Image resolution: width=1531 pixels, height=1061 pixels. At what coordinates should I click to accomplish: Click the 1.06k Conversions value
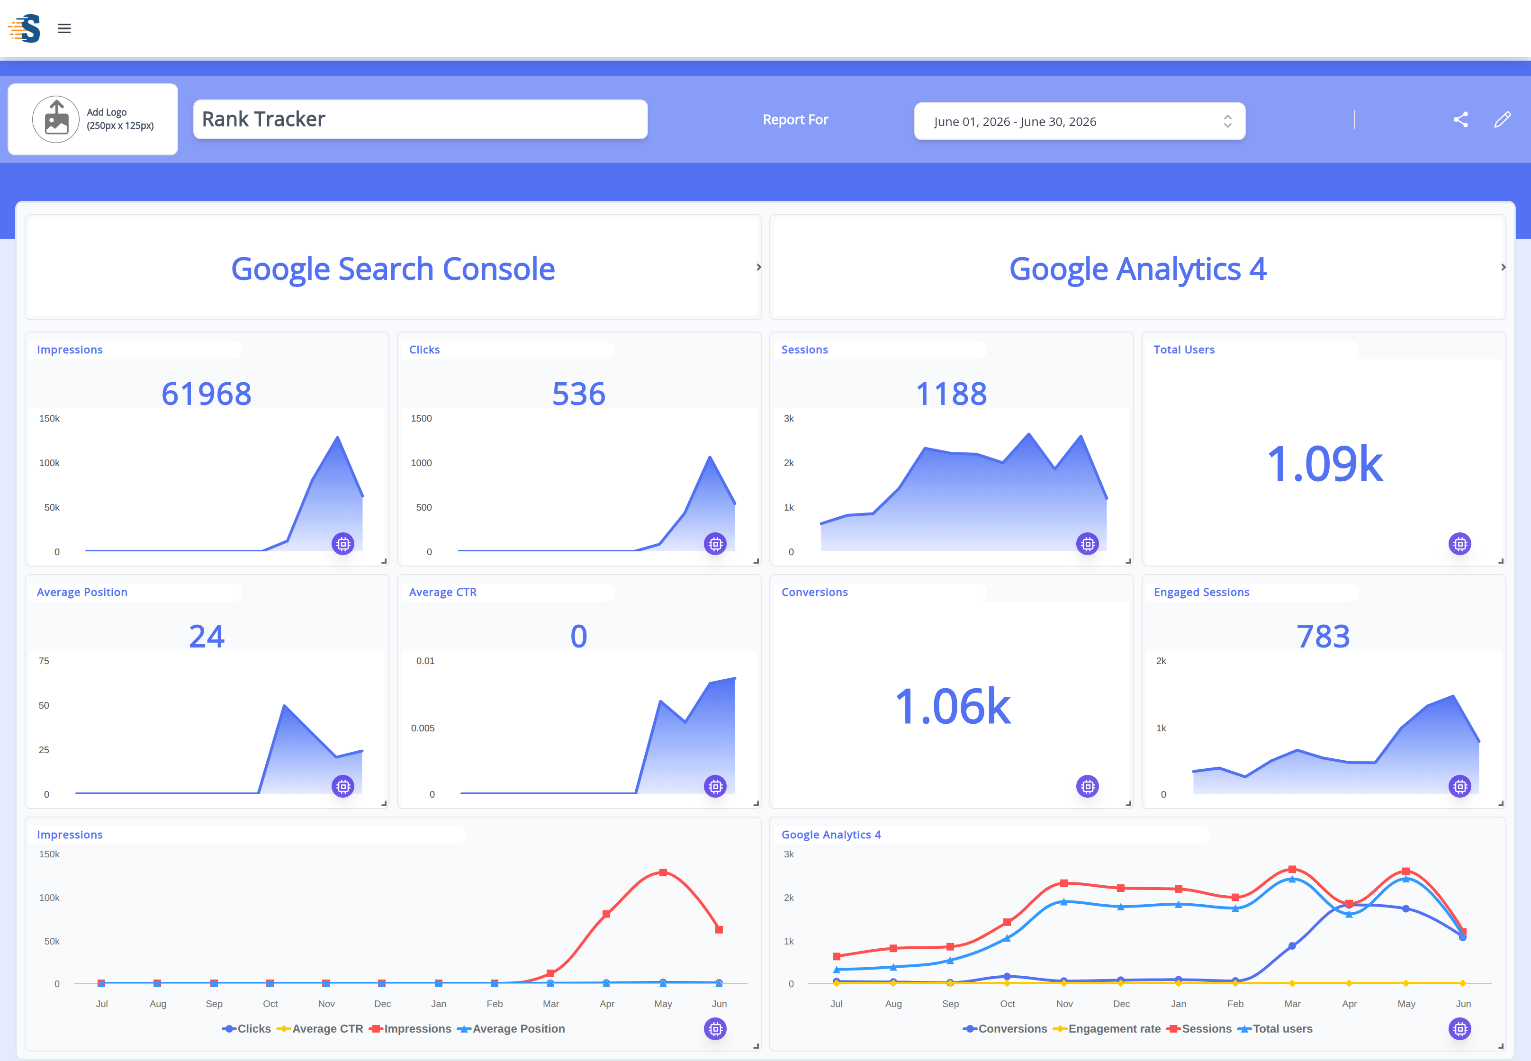(952, 707)
